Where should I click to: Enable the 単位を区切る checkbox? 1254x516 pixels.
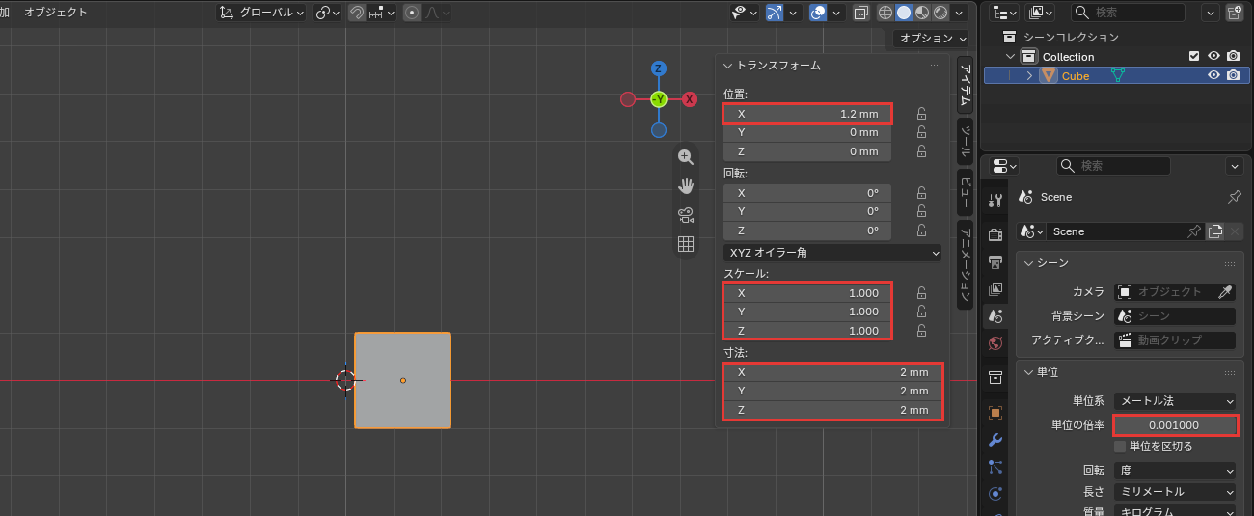1120,447
